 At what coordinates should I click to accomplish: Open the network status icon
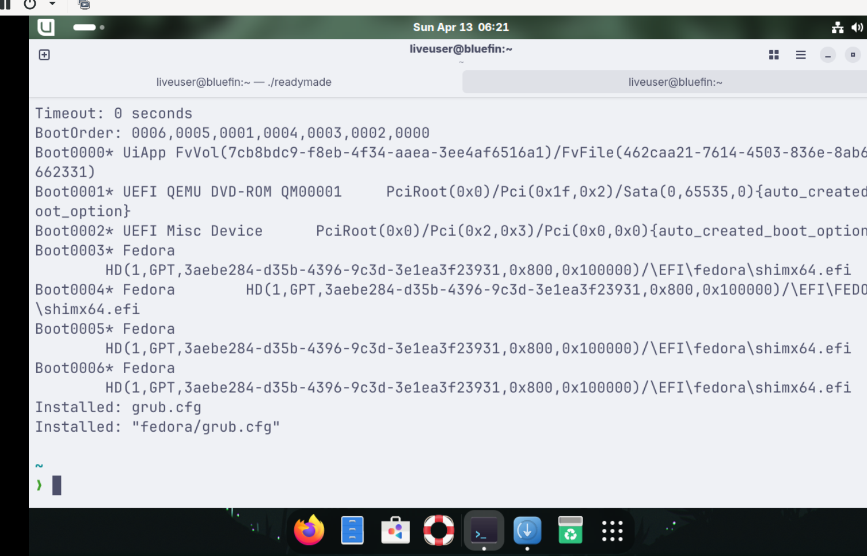click(x=838, y=27)
